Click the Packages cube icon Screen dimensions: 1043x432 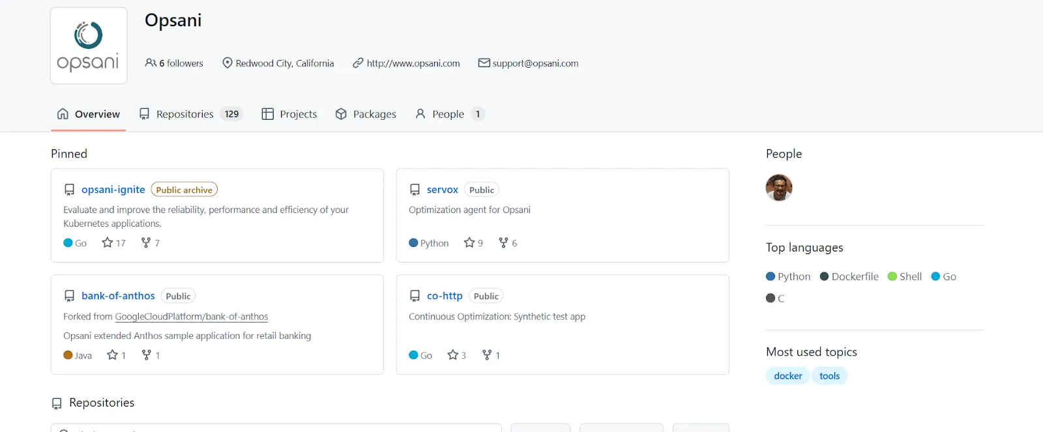pyautogui.click(x=341, y=114)
